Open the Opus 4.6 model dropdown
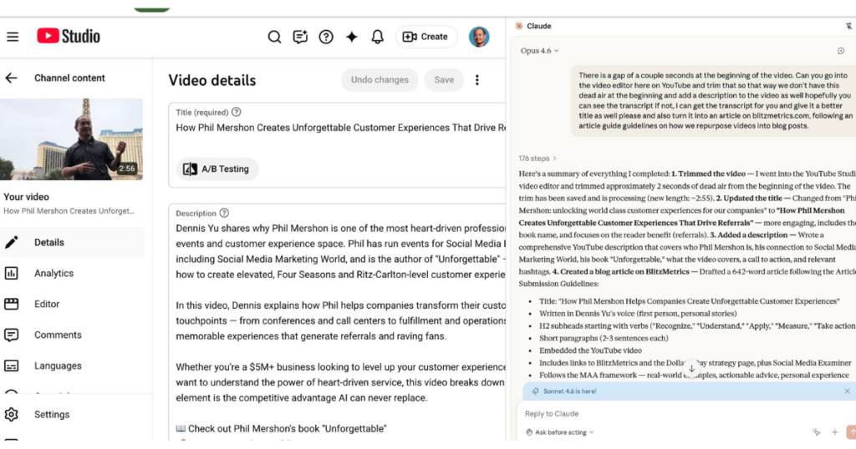This screenshot has height=449, width=856. [539, 51]
